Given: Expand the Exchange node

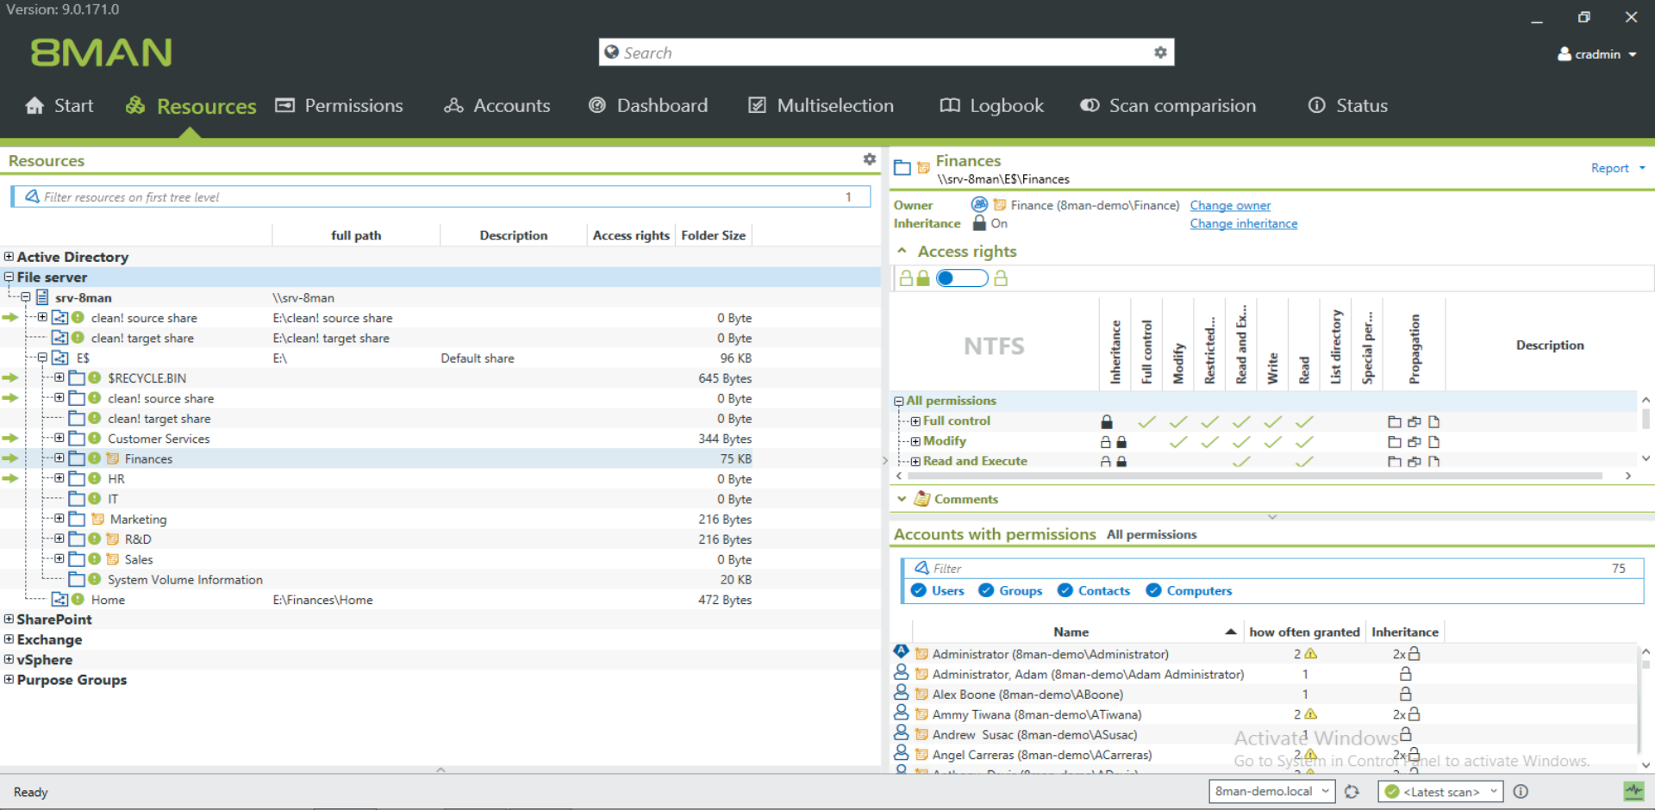Looking at the screenshot, I should (x=9, y=639).
